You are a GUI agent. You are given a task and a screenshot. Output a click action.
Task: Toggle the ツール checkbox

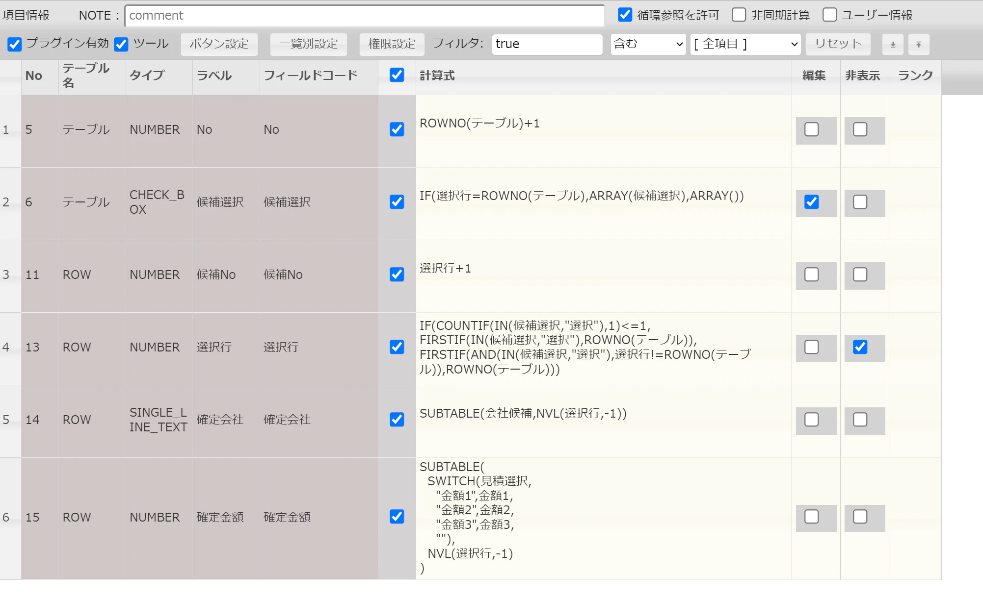pyautogui.click(x=121, y=44)
